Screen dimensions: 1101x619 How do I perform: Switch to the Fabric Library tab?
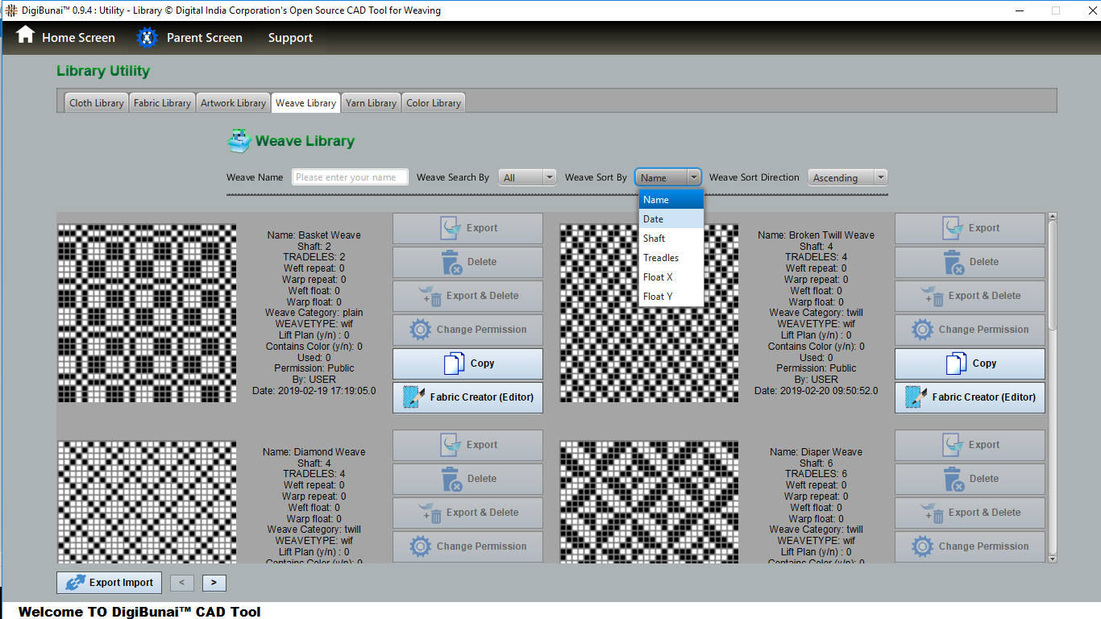click(162, 103)
